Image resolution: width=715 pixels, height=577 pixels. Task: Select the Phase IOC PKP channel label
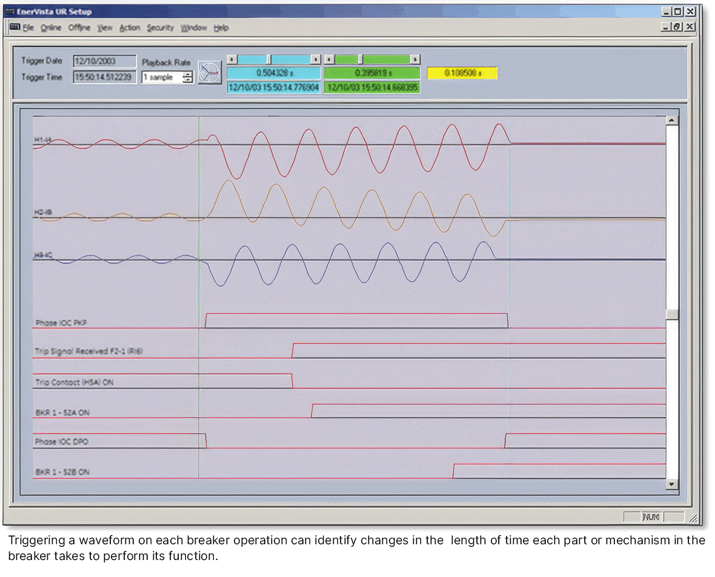pos(61,323)
